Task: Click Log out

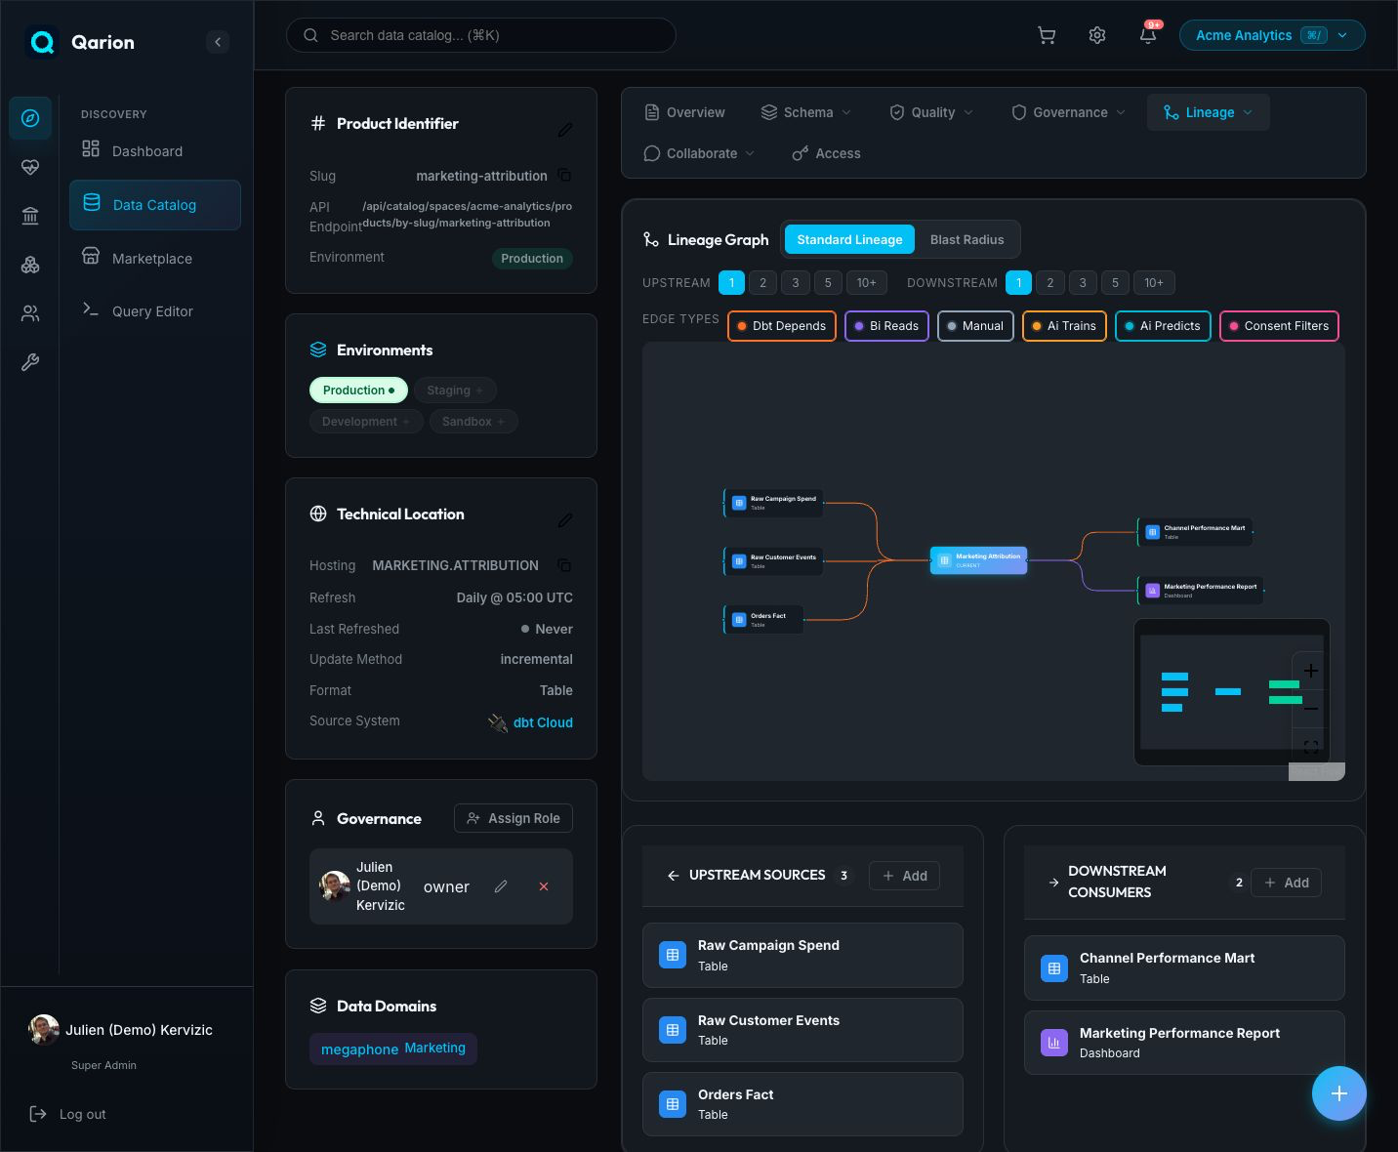Action: pyautogui.click(x=68, y=1114)
